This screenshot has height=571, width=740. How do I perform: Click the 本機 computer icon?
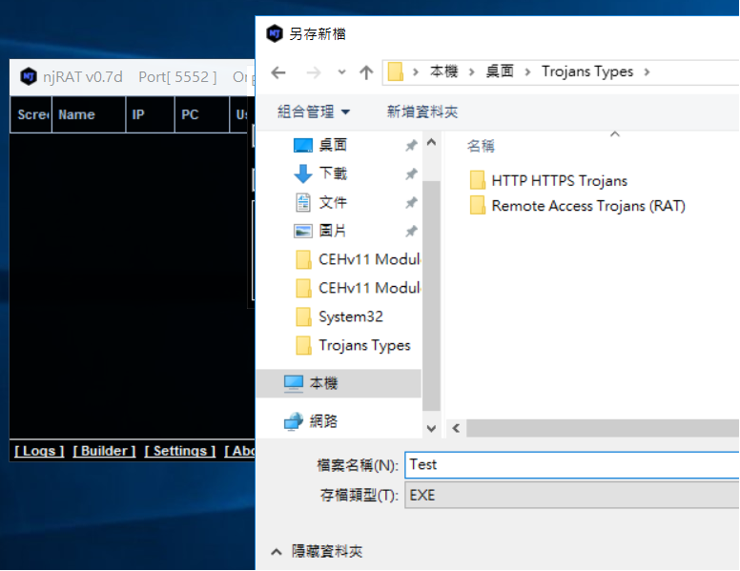click(x=294, y=383)
